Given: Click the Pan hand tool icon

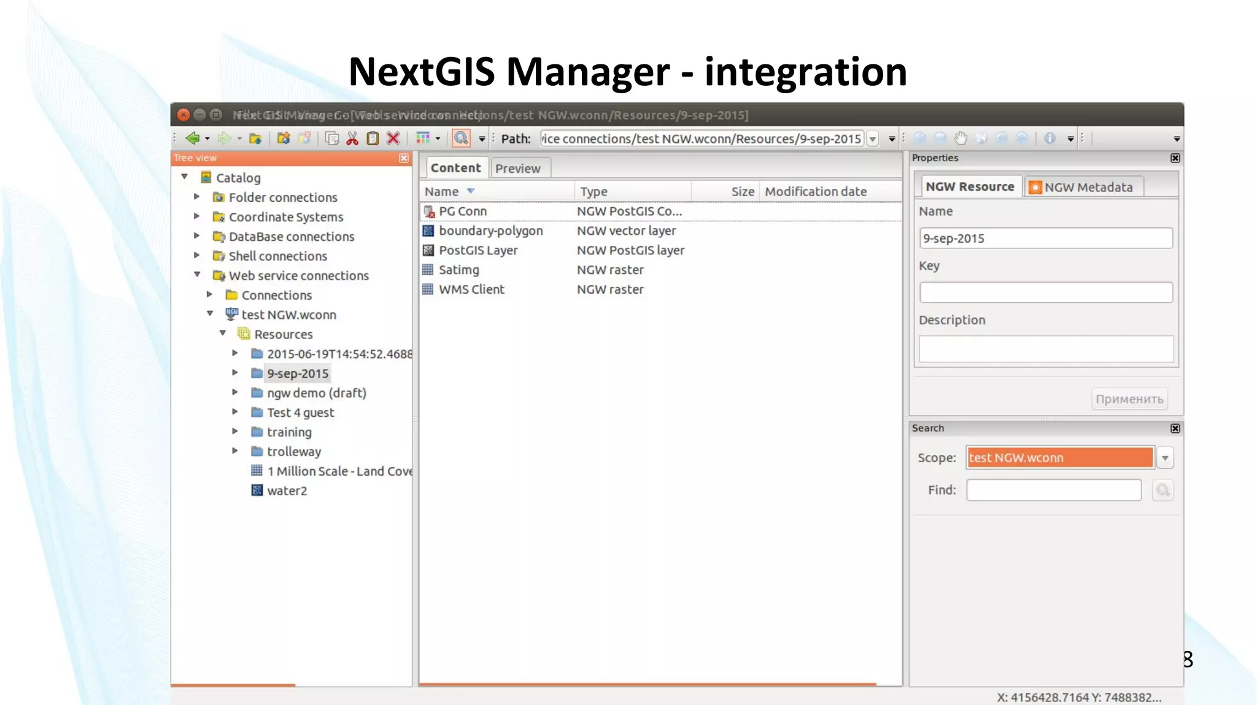Looking at the screenshot, I should (x=961, y=139).
